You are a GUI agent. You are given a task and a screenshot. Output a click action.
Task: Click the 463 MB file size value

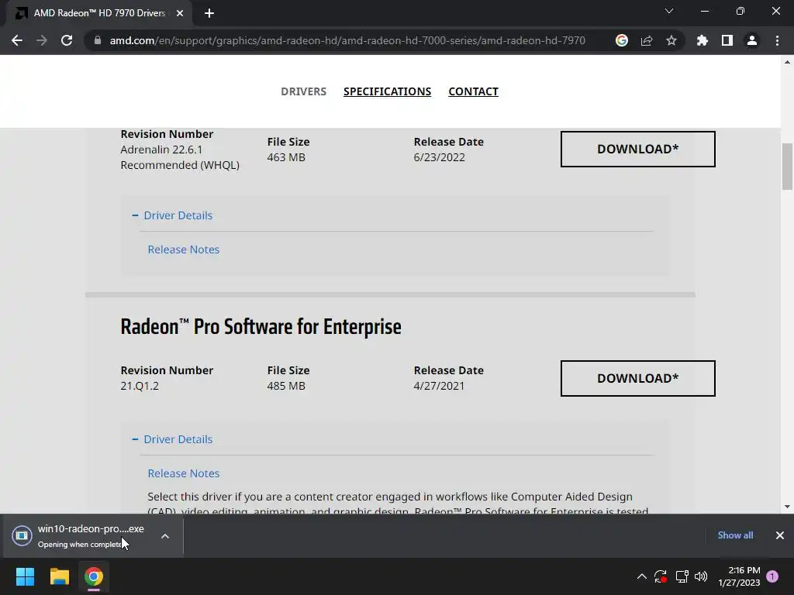tap(286, 157)
